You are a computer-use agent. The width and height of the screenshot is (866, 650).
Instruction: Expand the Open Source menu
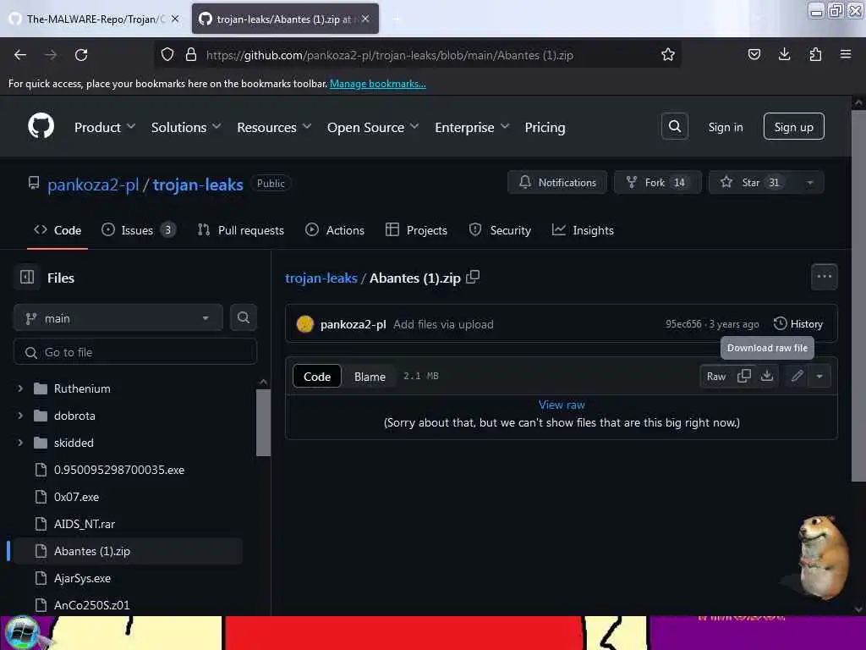coord(373,127)
